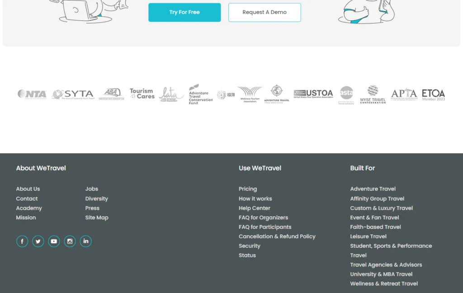Click the About WeTravel footer heading

(41, 168)
